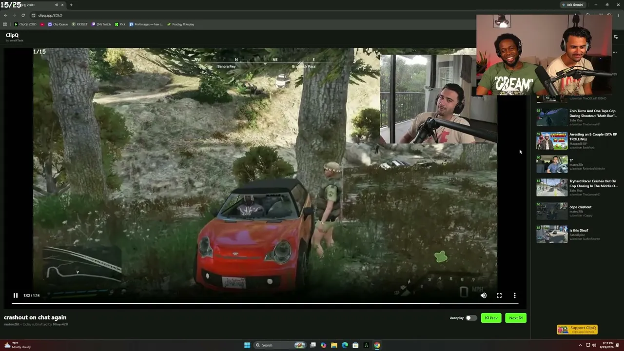
Task: Open the Windows Start menu
Action: (247, 345)
